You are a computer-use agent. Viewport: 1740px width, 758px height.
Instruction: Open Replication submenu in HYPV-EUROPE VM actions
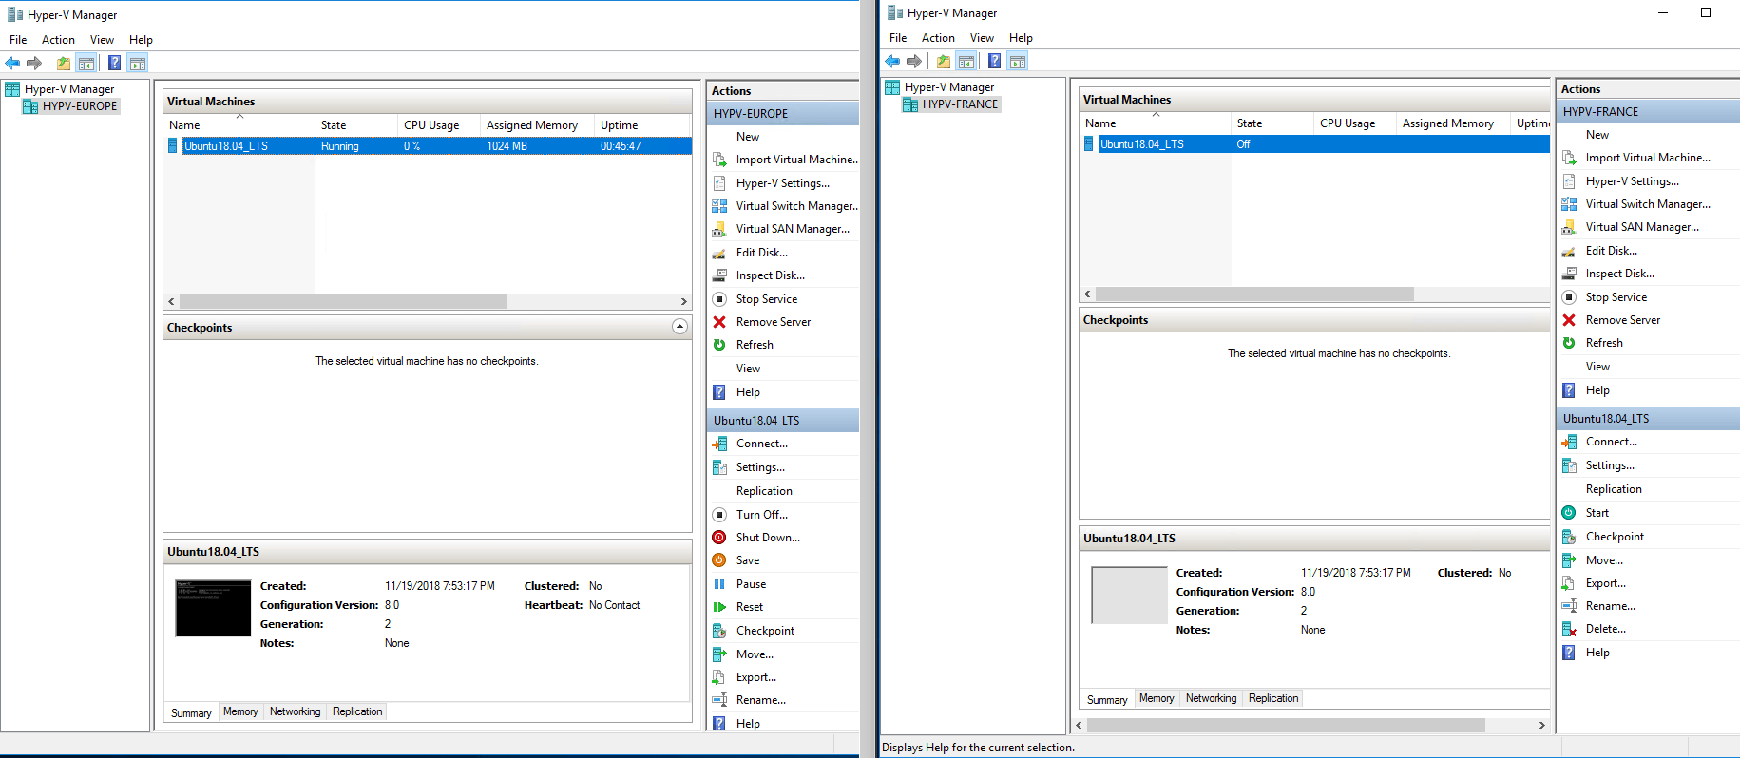click(764, 491)
